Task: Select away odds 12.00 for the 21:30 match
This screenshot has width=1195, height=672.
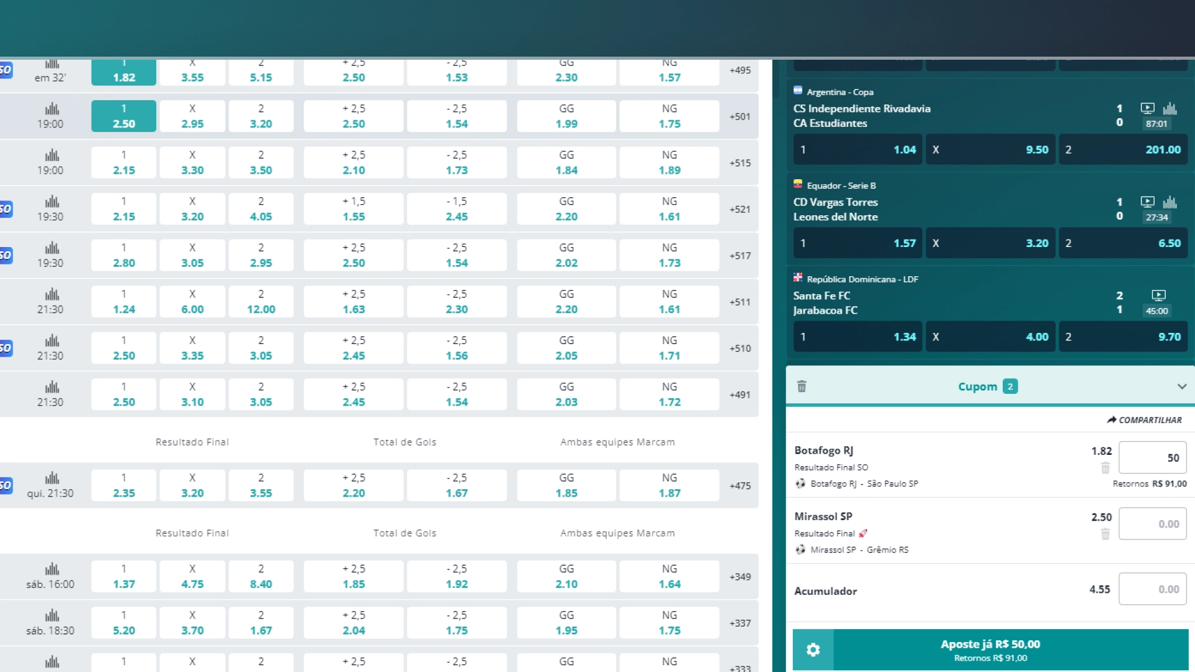Action: (261, 302)
